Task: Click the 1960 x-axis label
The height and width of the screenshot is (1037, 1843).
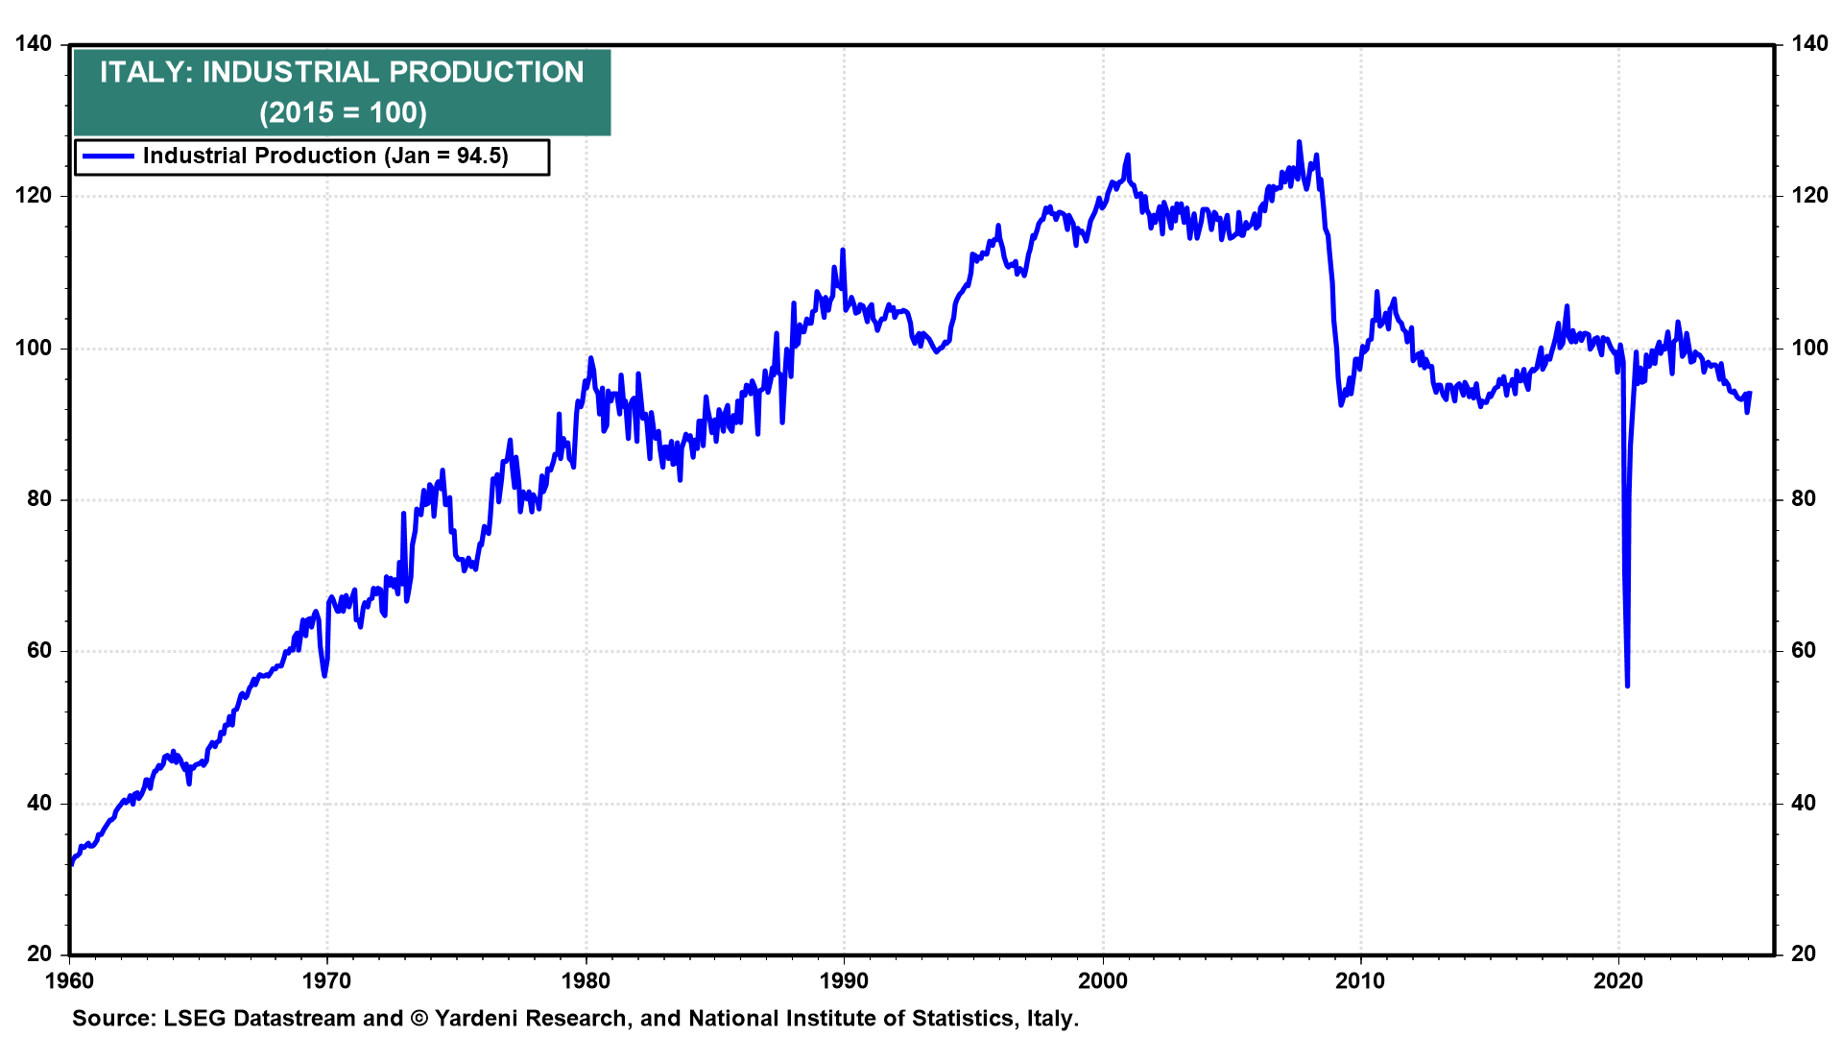Action: (x=69, y=981)
